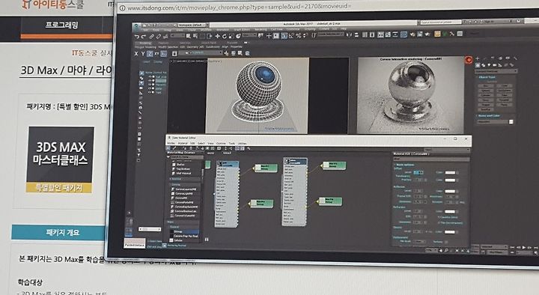Click the Diffuse color swatch

451,173
